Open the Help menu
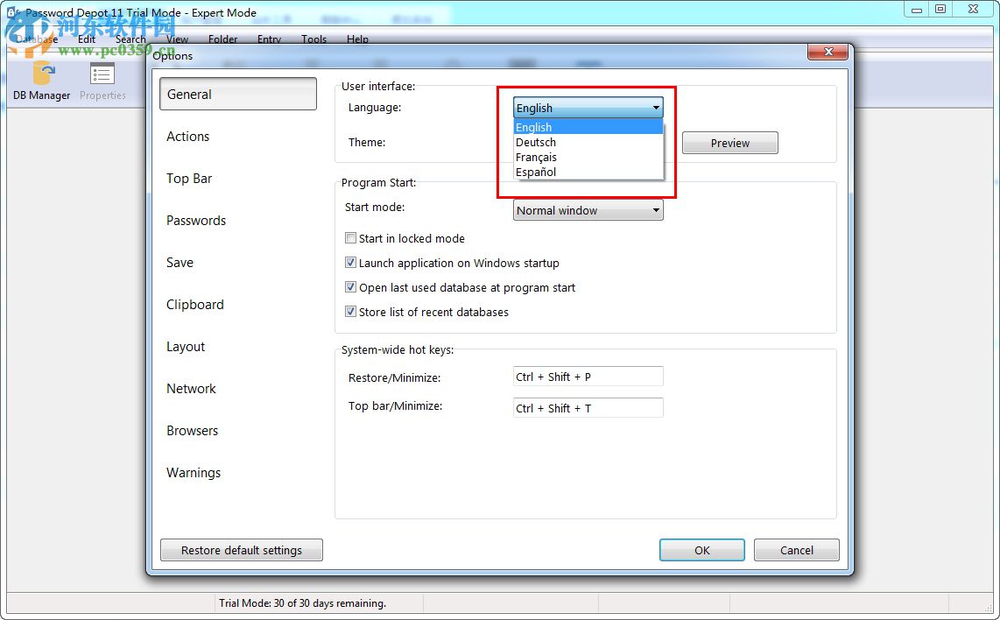Viewport: 1000px width, 620px height. [x=358, y=39]
